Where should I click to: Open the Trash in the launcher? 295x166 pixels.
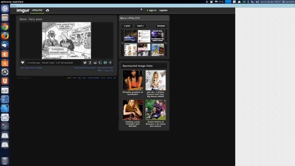pos(5,161)
